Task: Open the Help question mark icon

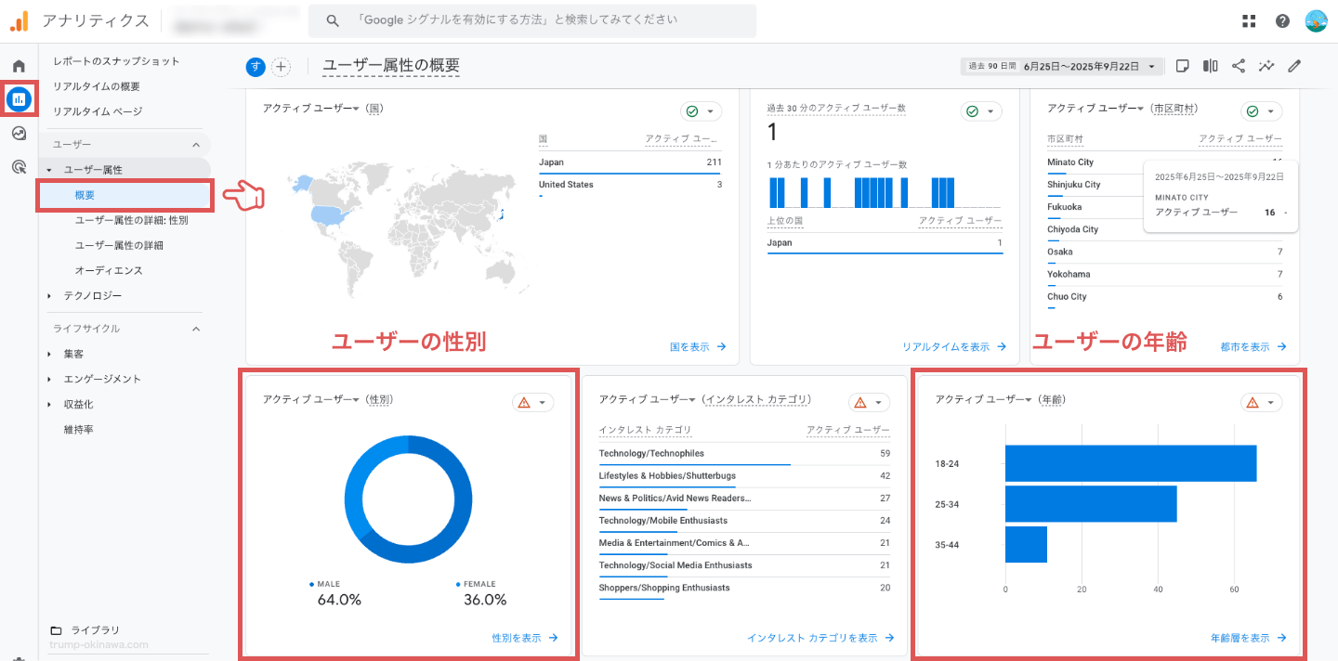Action: pyautogui.click(x=1282, y=21)
